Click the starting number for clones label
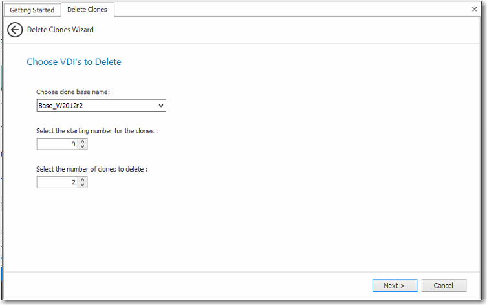The image size is (487, 305). (97, 131)
